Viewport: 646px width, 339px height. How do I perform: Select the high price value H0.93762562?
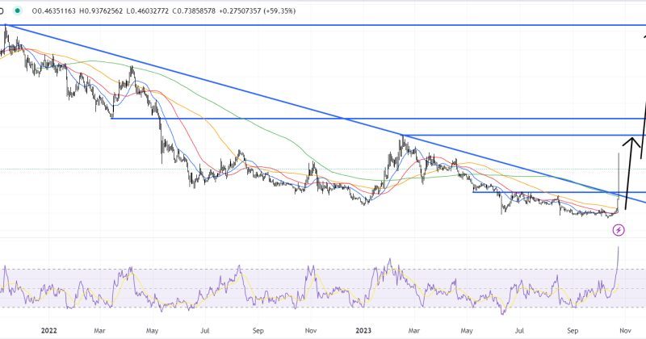(100, 11)
